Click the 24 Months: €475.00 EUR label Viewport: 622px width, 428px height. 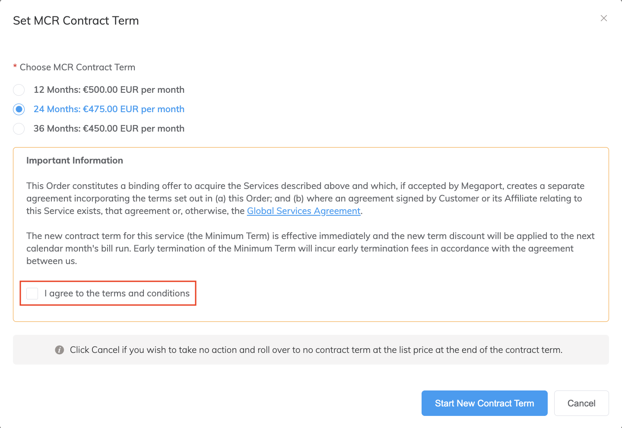[x=109, y=109]
